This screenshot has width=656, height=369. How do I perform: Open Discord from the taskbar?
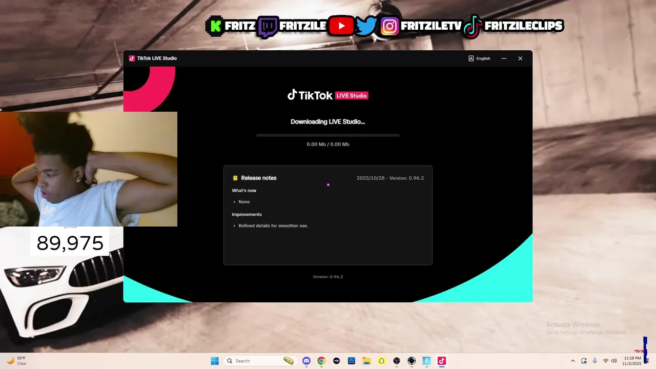306,361
